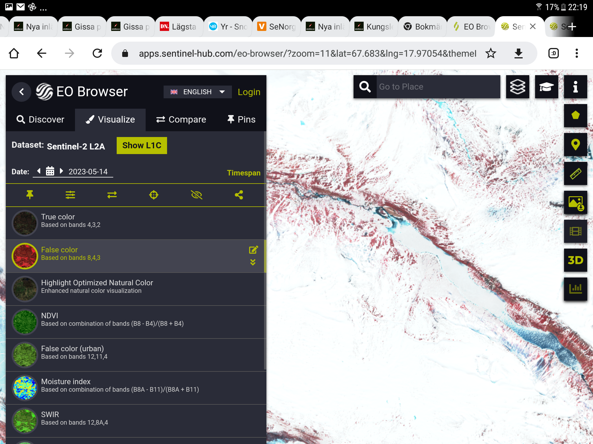Switch to the Pins tab
This screenshot has height=444, width=593.
coord(241,119)
